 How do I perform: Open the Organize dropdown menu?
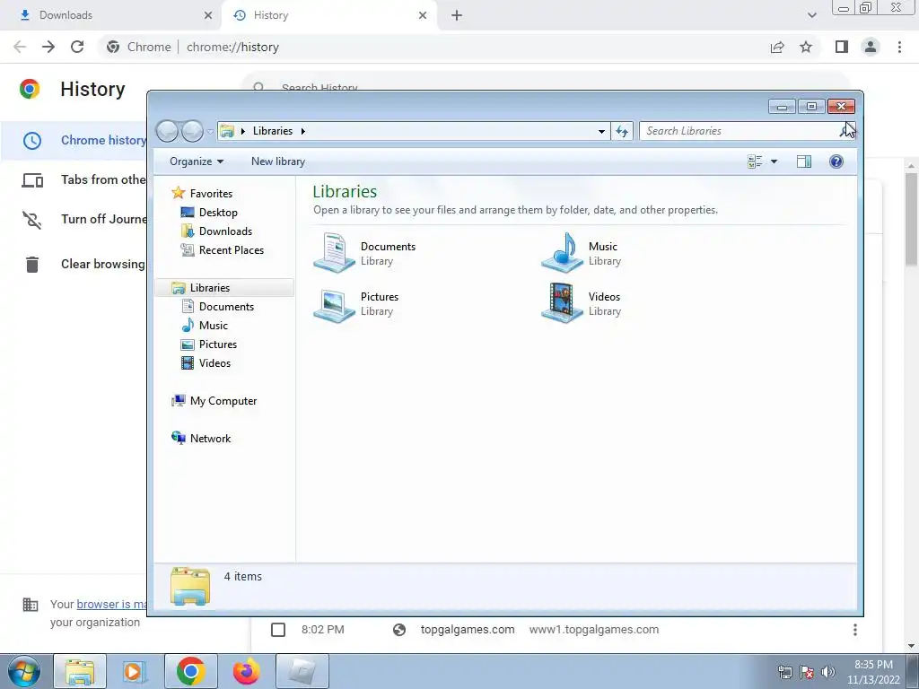coord(197,161)
